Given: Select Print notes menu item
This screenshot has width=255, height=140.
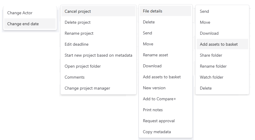Looking at the screenshot, I should (x=153, y=110).
